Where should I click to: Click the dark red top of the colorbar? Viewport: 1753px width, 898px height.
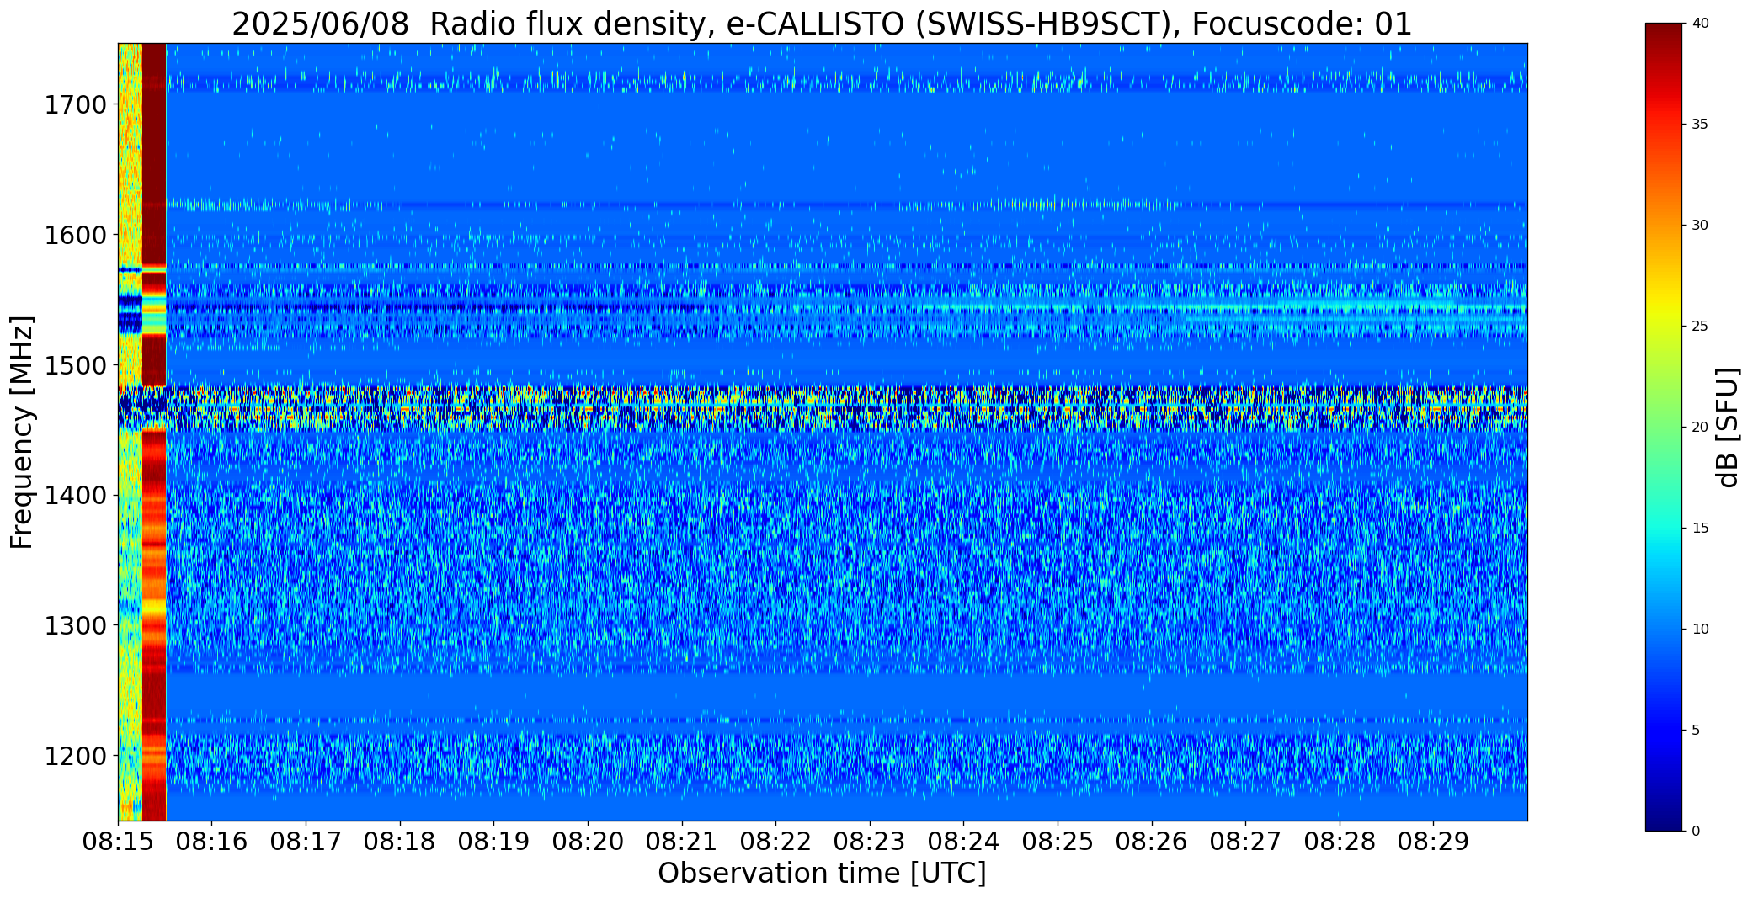tap(1665, 38)
